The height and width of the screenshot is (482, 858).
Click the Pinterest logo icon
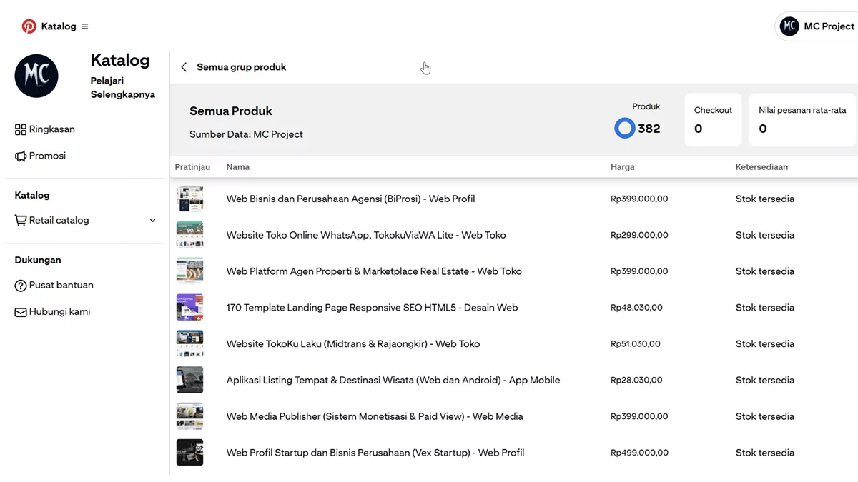pos(29,26)
